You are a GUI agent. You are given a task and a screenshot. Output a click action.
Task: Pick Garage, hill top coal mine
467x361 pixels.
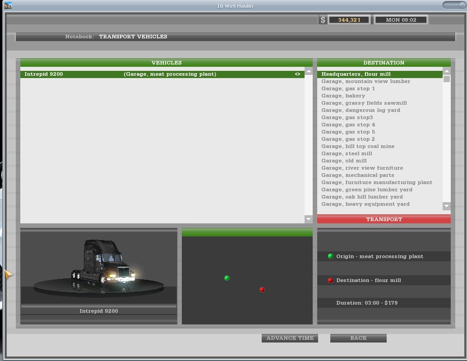click(x=358, y=146)
